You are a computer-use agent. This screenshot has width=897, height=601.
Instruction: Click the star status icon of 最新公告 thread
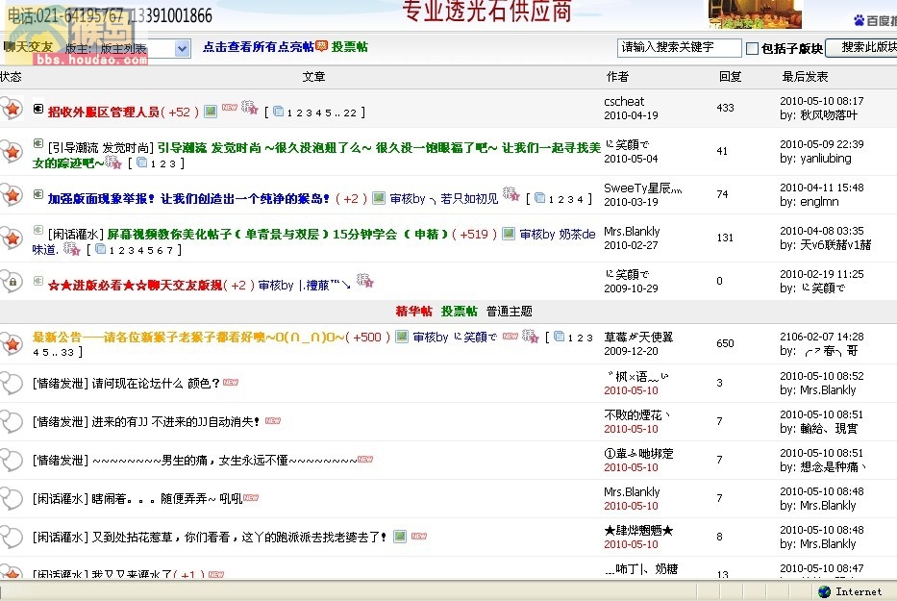[11, 343]
